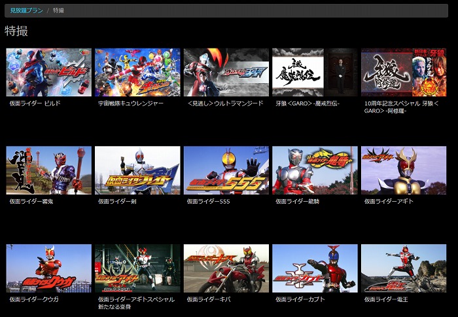Viewport: 458px width, 317px height.
Task: Click the 見放題プラン breadcrumb link
Action: pyautogui.click(x=26, y=10)
